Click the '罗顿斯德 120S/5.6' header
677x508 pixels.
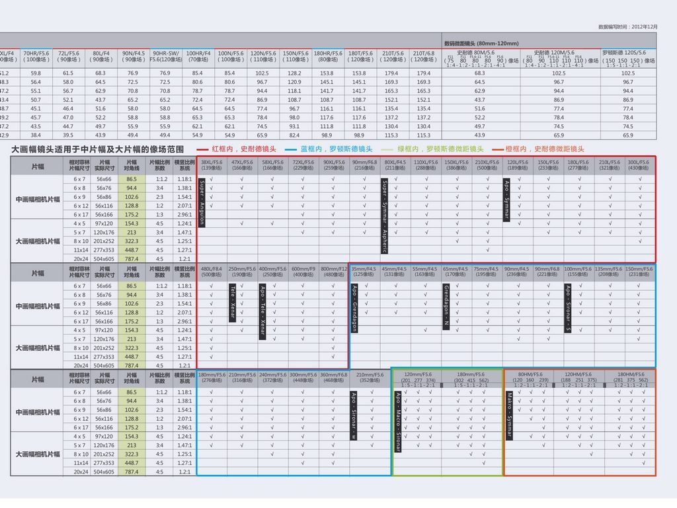pyautogui.click(x=628, y=59)
